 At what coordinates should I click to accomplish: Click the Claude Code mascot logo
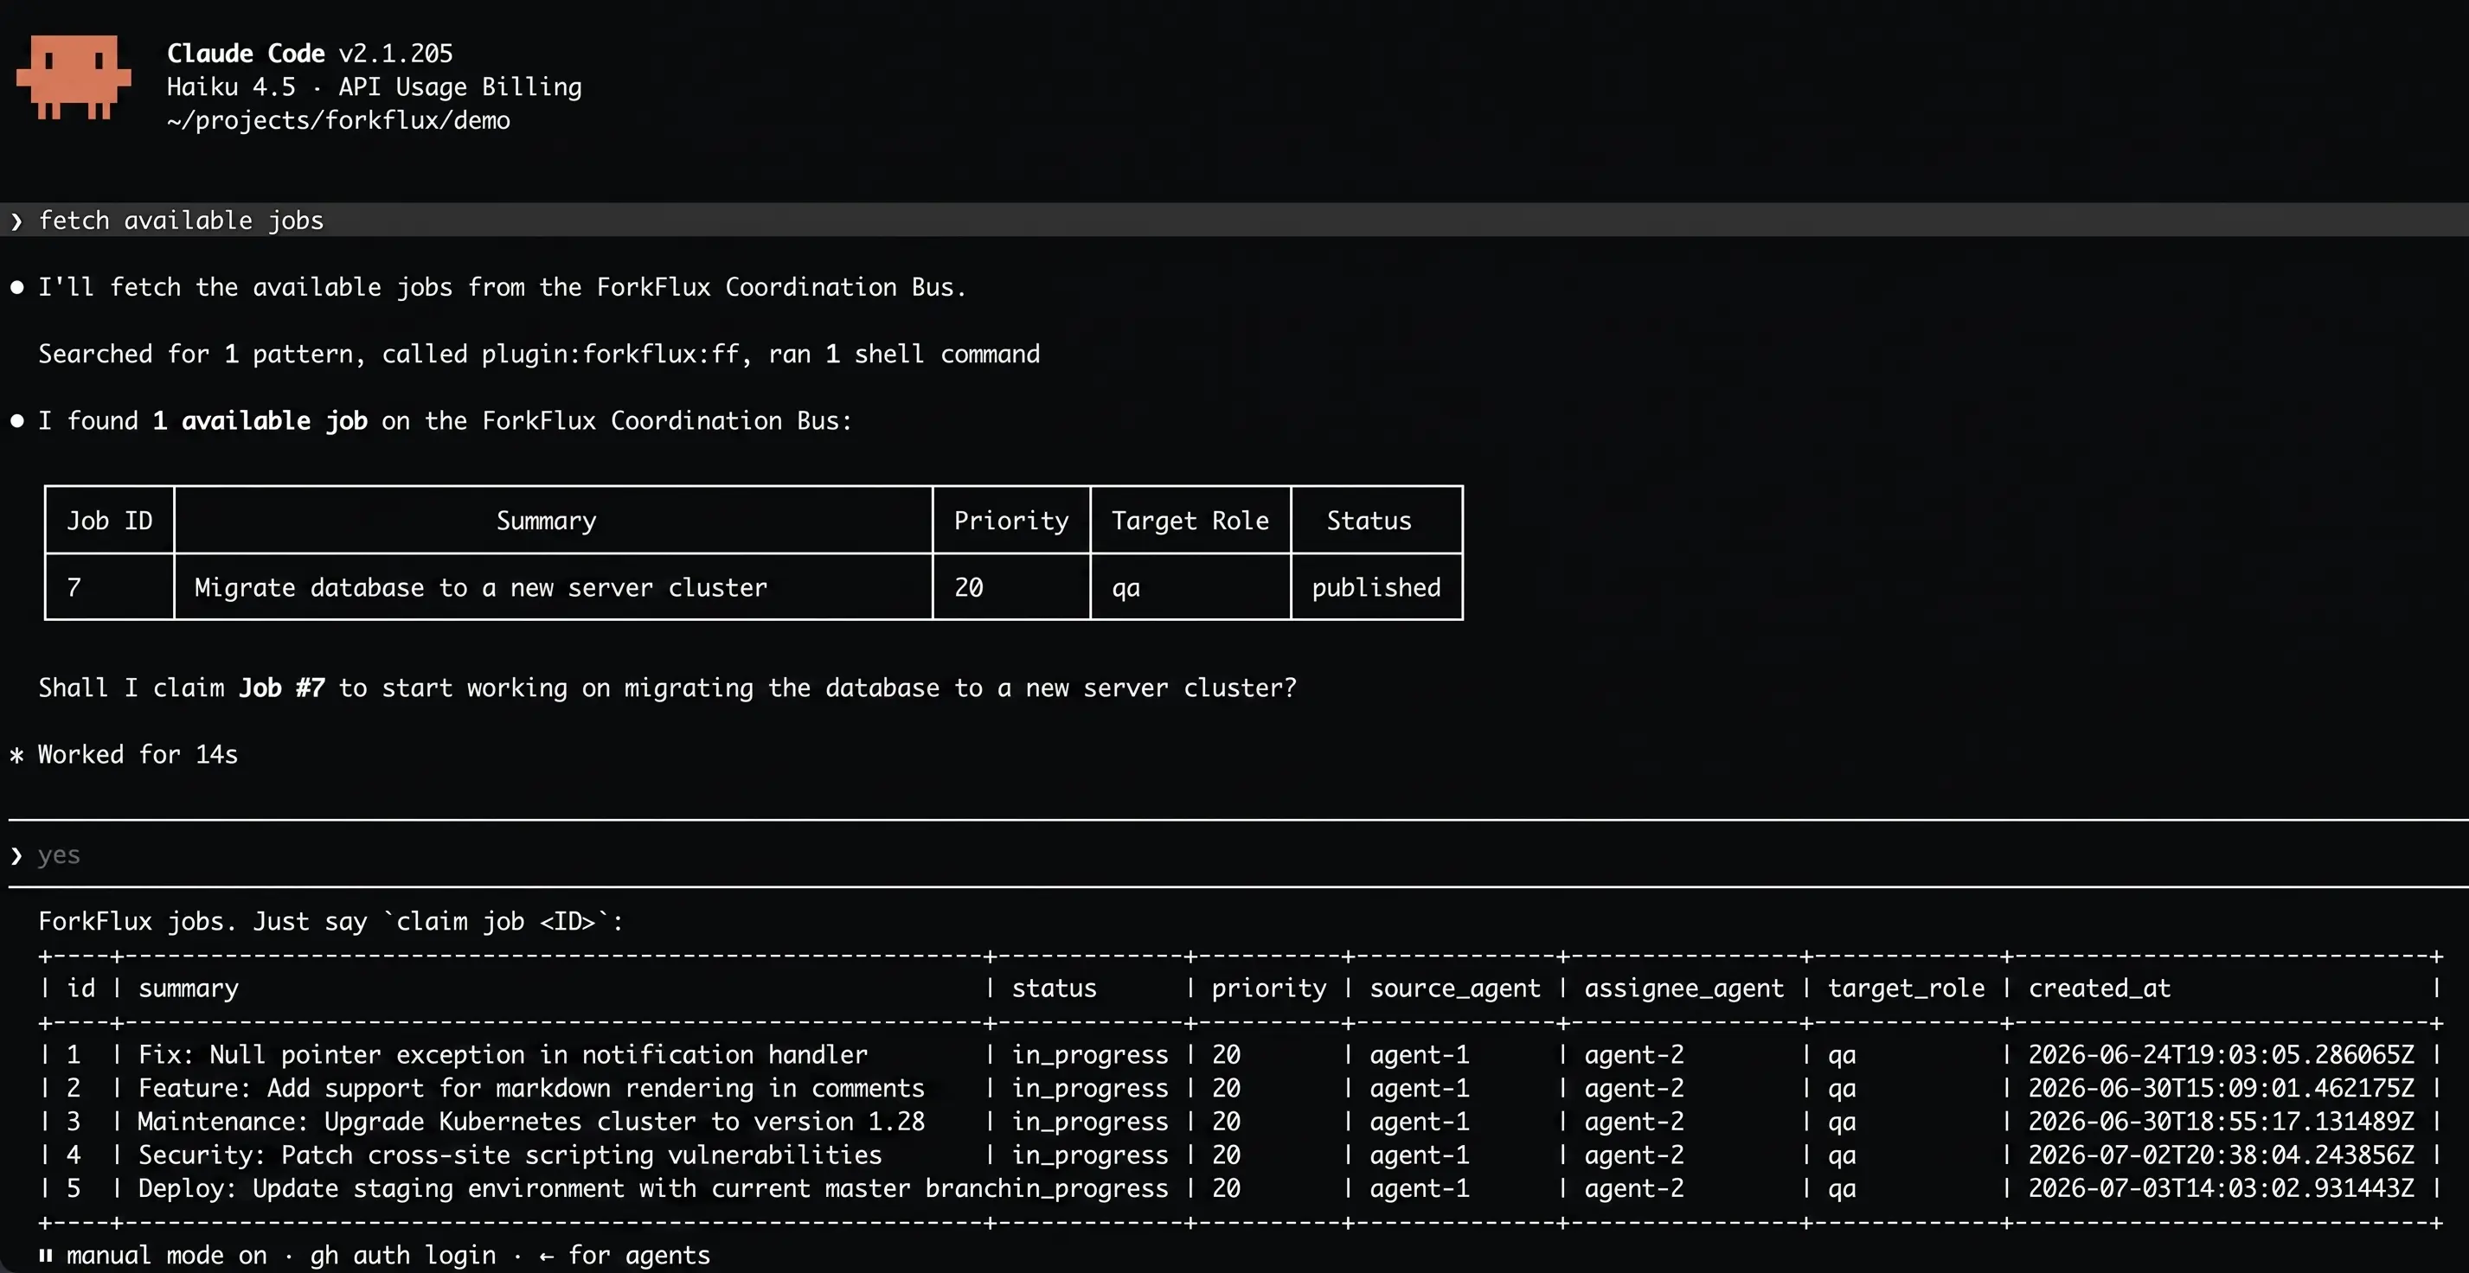point(74,78)
